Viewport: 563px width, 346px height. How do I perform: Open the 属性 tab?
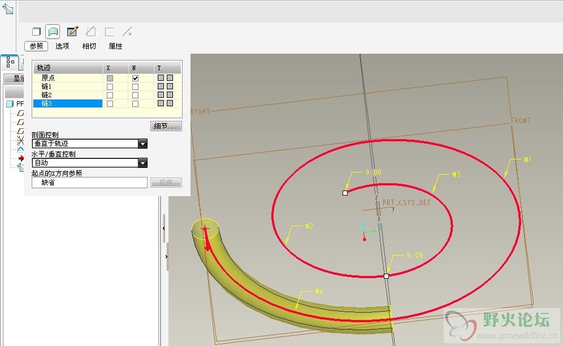click(x=116, y=46)
